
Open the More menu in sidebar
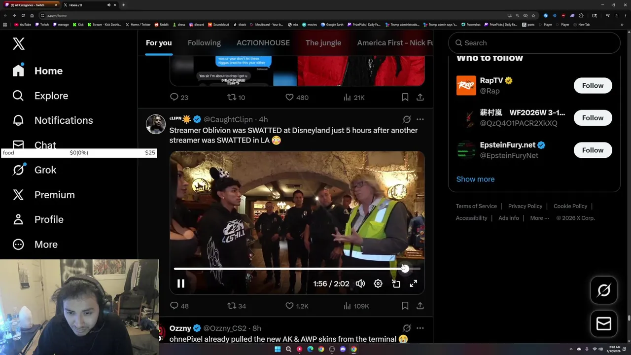pos(35,245)
